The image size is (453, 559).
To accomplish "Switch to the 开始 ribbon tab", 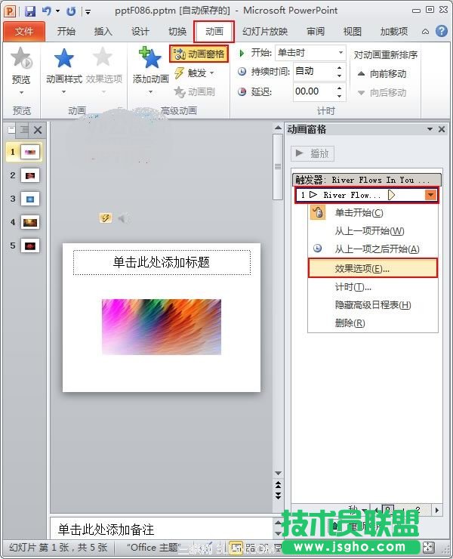I will click(66, 32).
